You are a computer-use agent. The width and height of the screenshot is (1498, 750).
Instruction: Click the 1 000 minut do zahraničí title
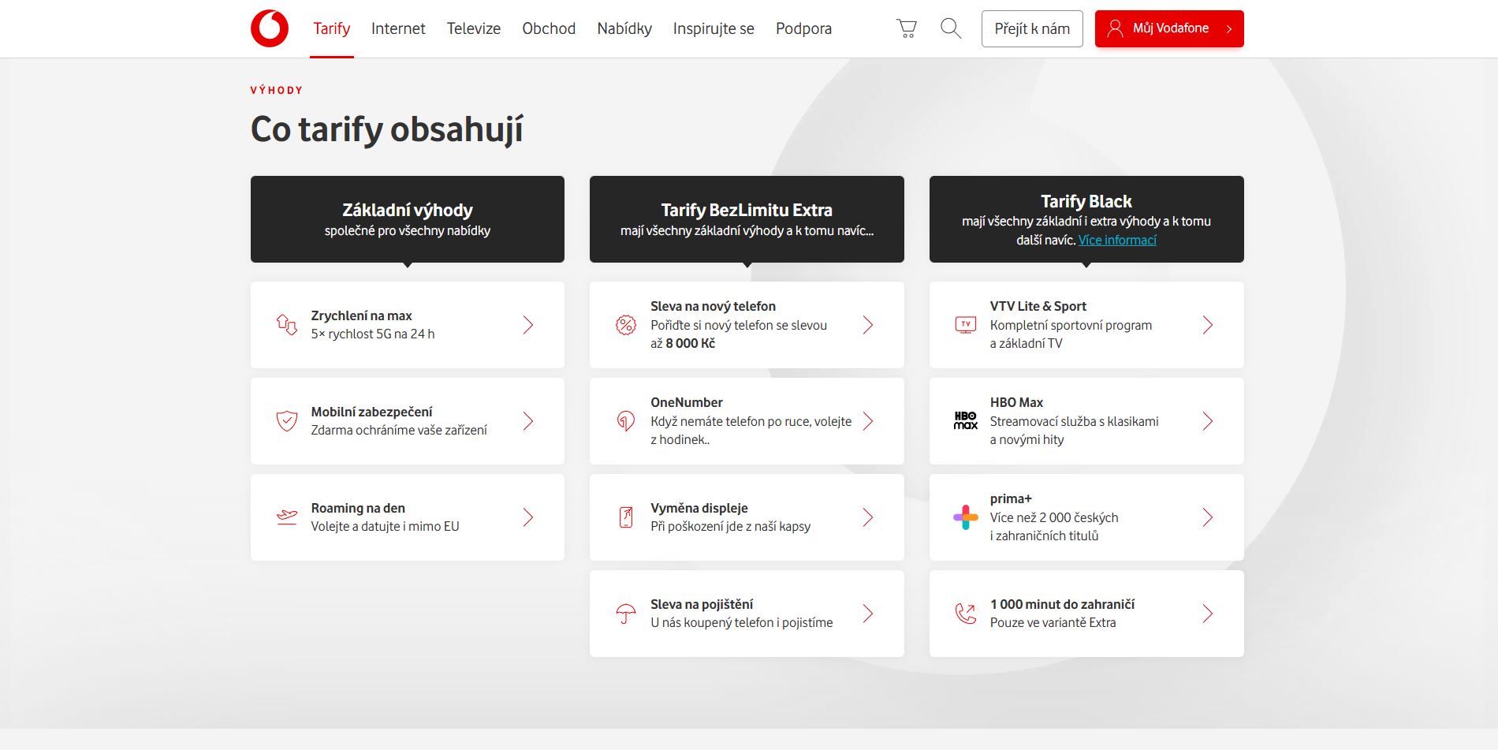click(x=1062, y=604)
